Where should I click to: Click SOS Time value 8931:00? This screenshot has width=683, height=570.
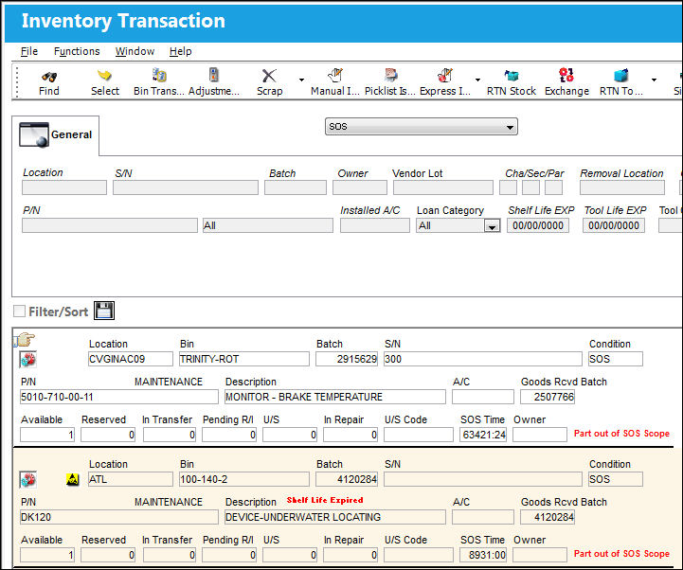tap(483, 555)
